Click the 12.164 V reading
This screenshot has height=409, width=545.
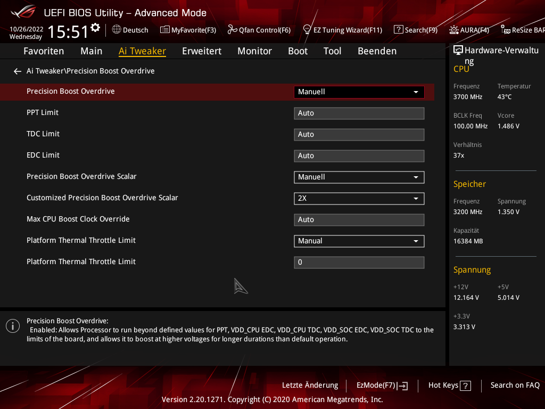click(x=466, y=298)
